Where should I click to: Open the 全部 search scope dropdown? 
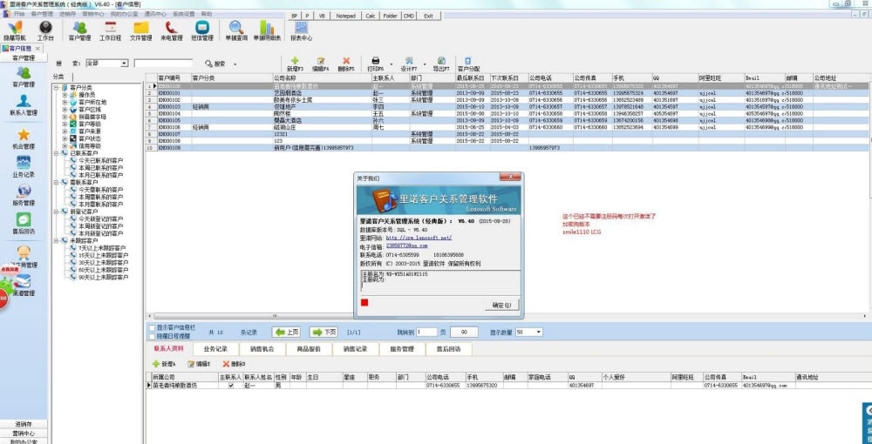pyautogui.click(x=125, y=64)
